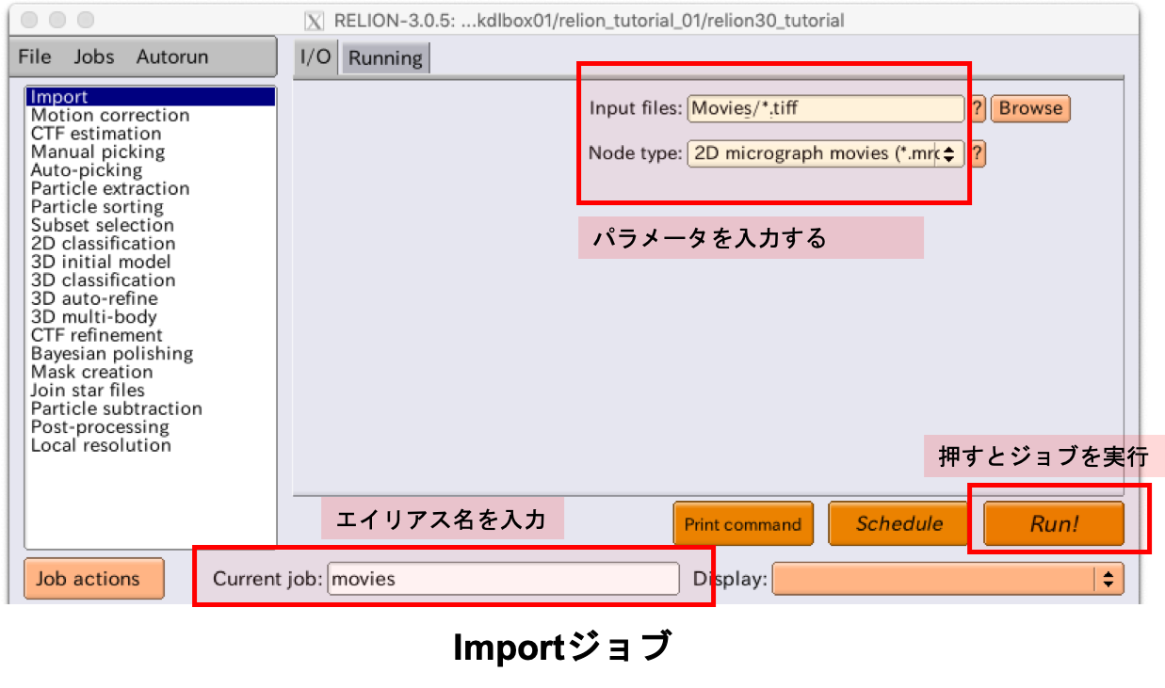Viewport: 1165px width, 688px height.
Task: Select Particle extraction job type
Action: point(152,189)
